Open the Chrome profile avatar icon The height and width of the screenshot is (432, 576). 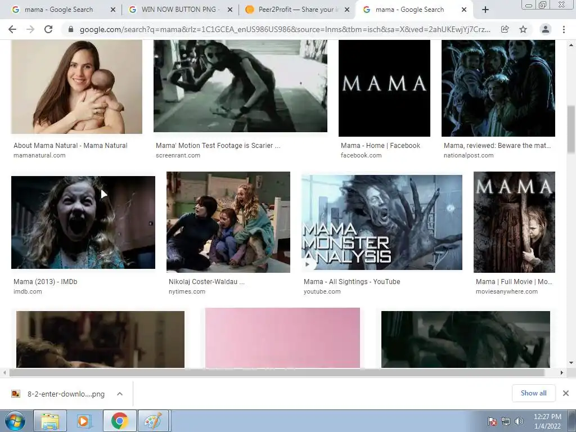coord(546,29)
